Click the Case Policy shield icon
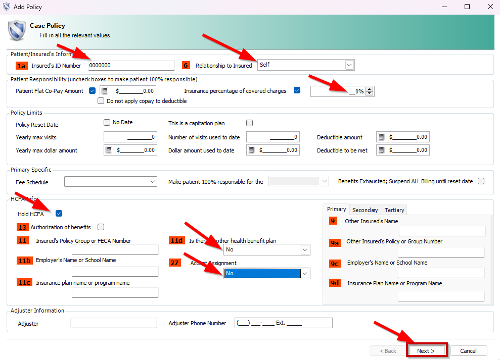 point(16,30)
